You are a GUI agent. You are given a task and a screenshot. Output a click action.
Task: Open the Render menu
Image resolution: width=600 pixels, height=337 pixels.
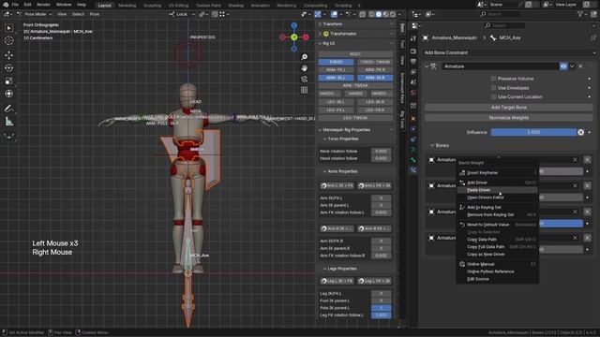click(44, 5)
